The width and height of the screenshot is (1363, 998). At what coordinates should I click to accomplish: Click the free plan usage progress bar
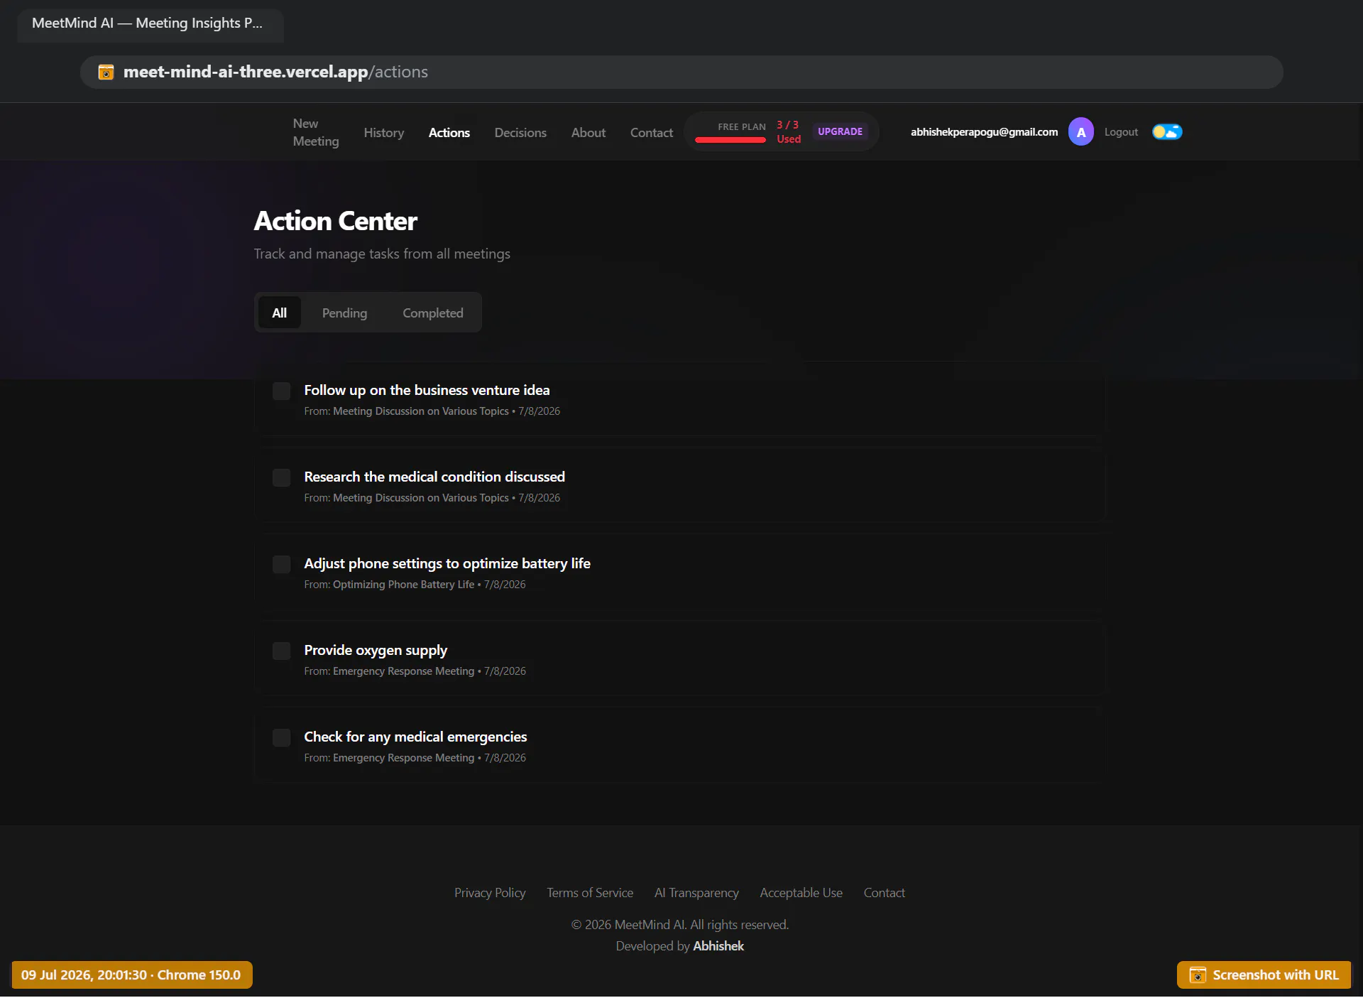[x=730, y=140]
